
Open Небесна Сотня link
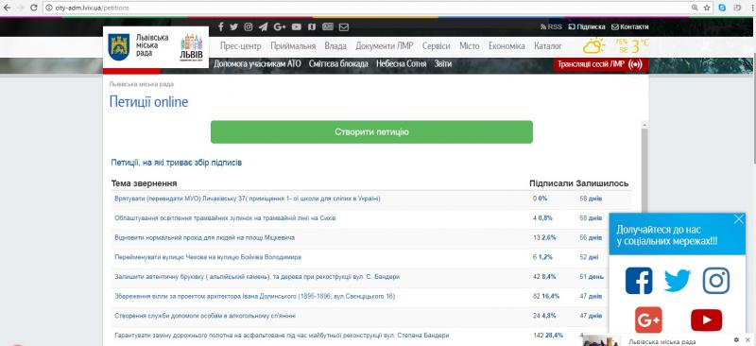point(401,63)
